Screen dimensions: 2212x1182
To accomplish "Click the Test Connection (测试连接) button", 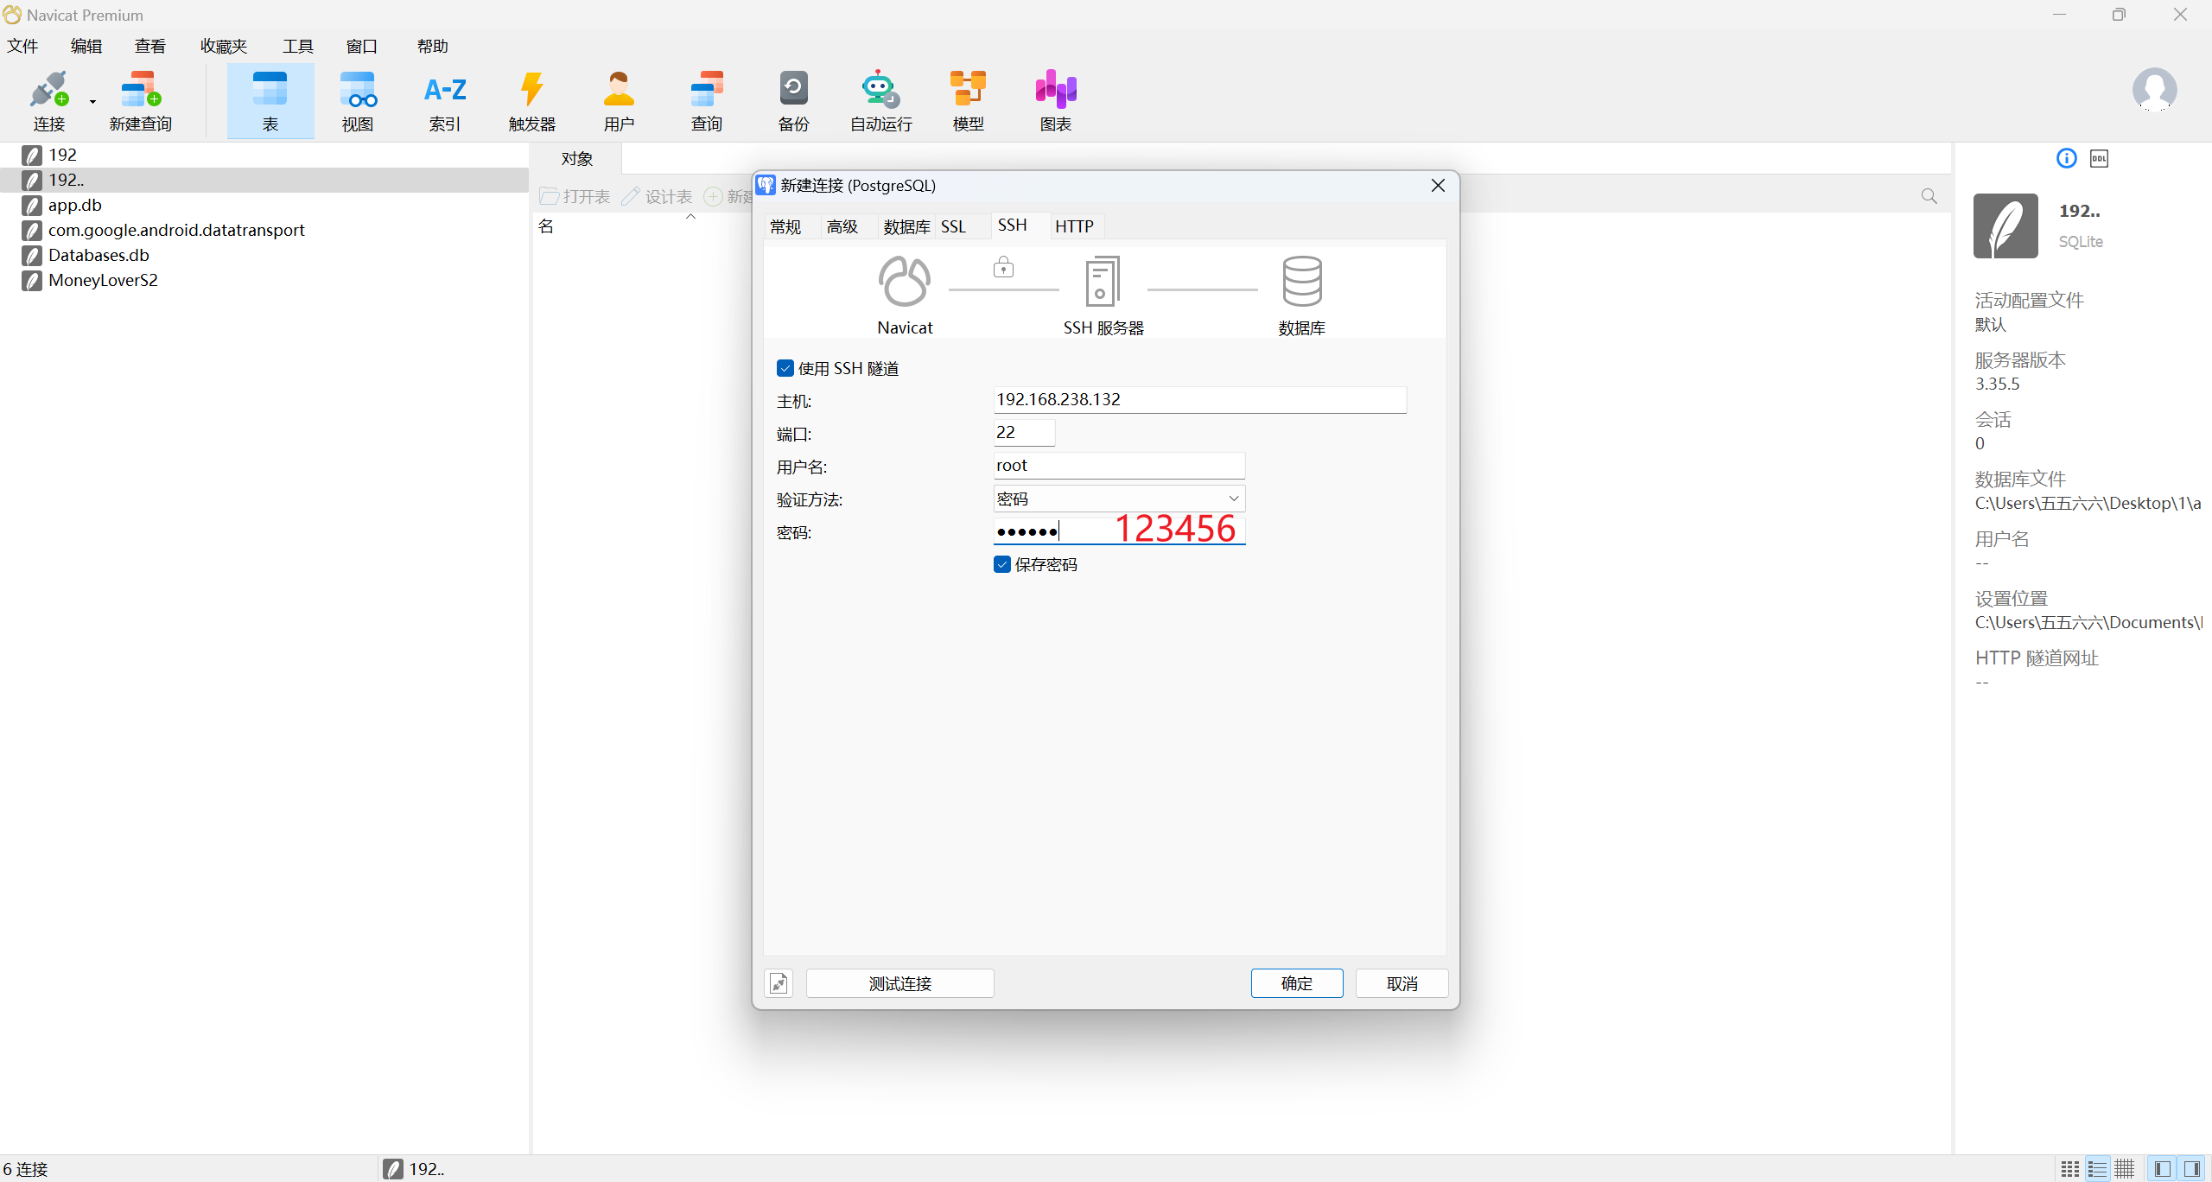I will [x=899, y=983].
